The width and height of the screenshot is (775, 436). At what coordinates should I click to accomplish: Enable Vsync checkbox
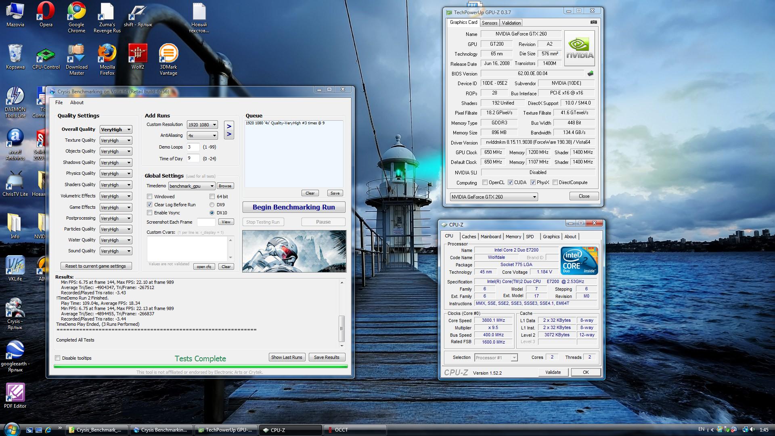pos(150,213)
